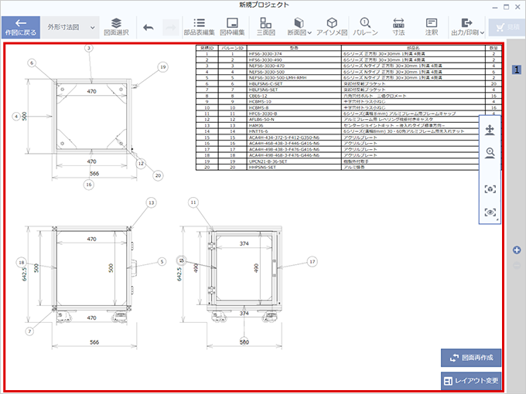526x394 pixels.
Task: Toggle the eye visibility icon
Action: point(491,212)
